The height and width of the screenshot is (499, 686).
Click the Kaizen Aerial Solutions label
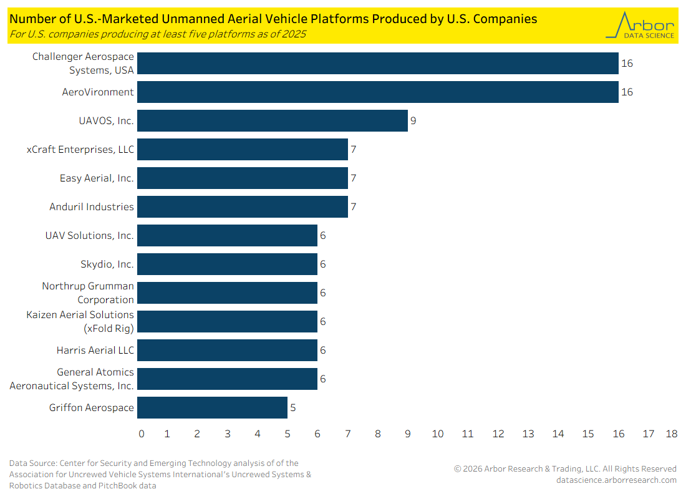point(80,322)
